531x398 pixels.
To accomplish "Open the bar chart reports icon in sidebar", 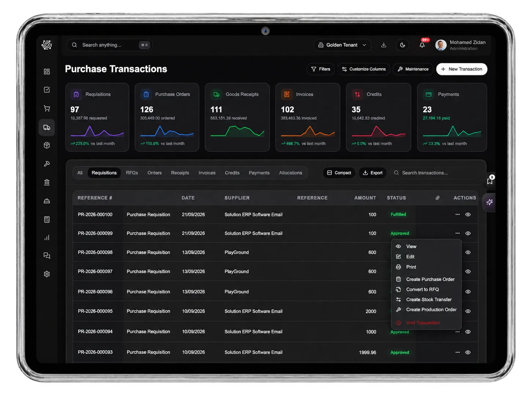I will 47,237.
